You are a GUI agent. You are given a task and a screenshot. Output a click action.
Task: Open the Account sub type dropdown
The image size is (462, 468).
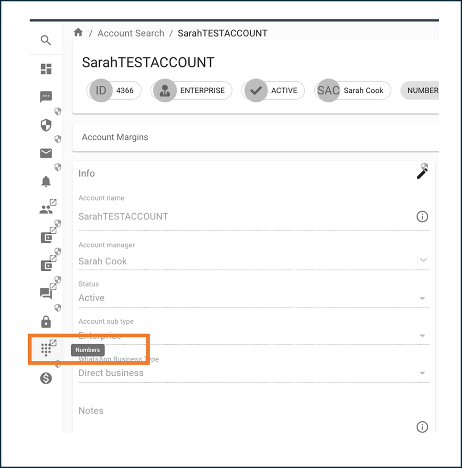point(422,335)
